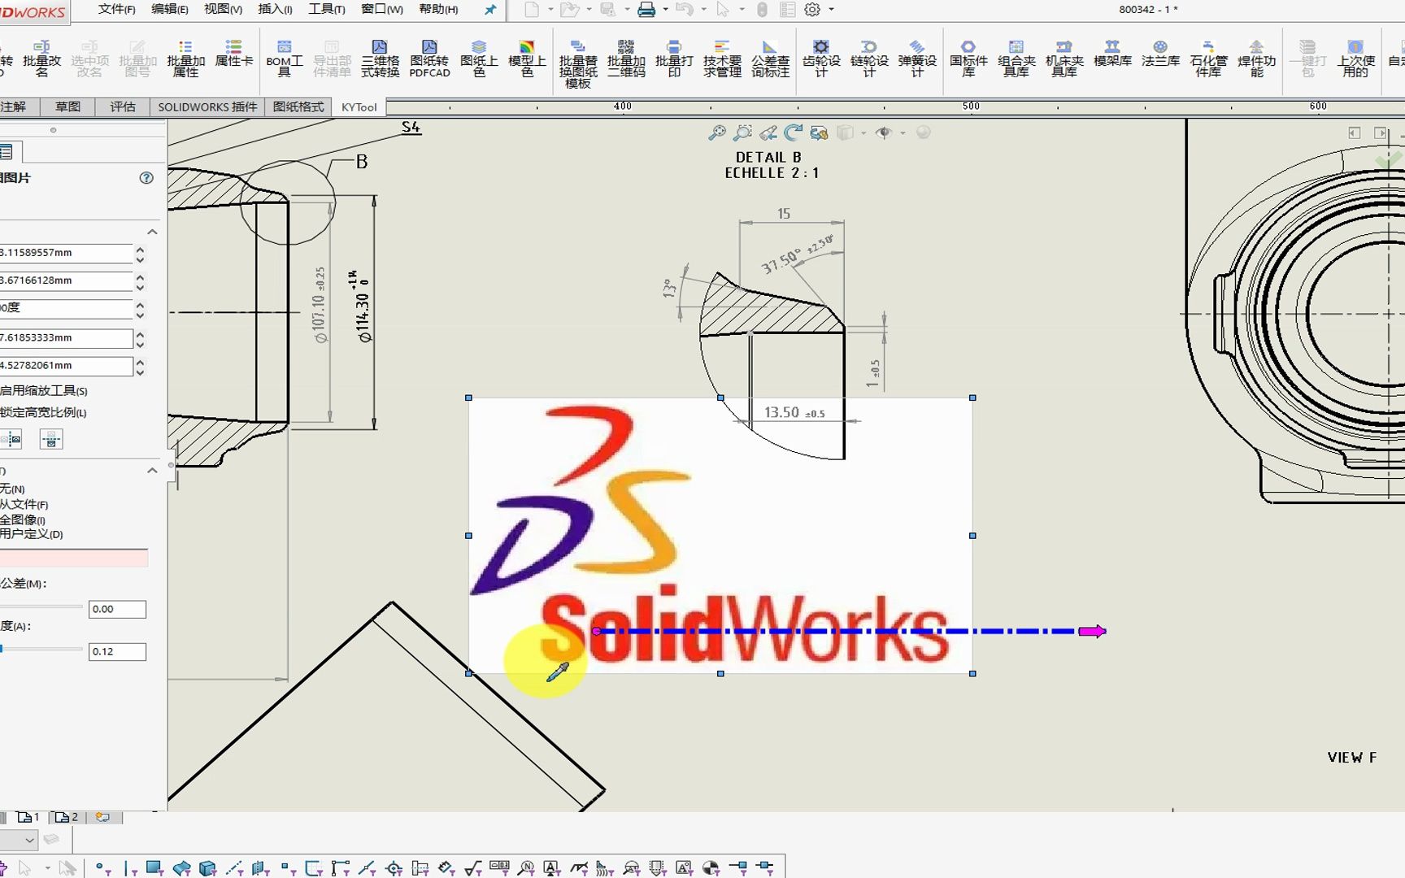Collapse the picture properties section

coord(152,232)
